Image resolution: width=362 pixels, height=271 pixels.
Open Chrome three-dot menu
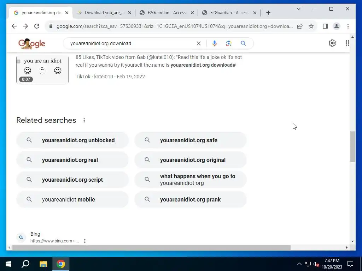[x=348, y=26]
